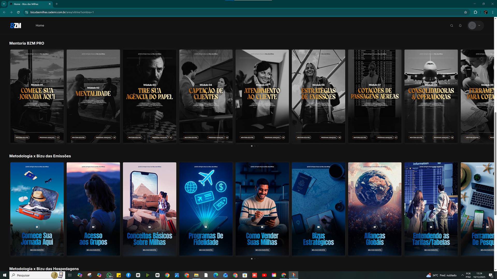The image size is (497, 279).
Task: Open Módulo 02 Mentalidade course card
Action: (x=93, y=96)
